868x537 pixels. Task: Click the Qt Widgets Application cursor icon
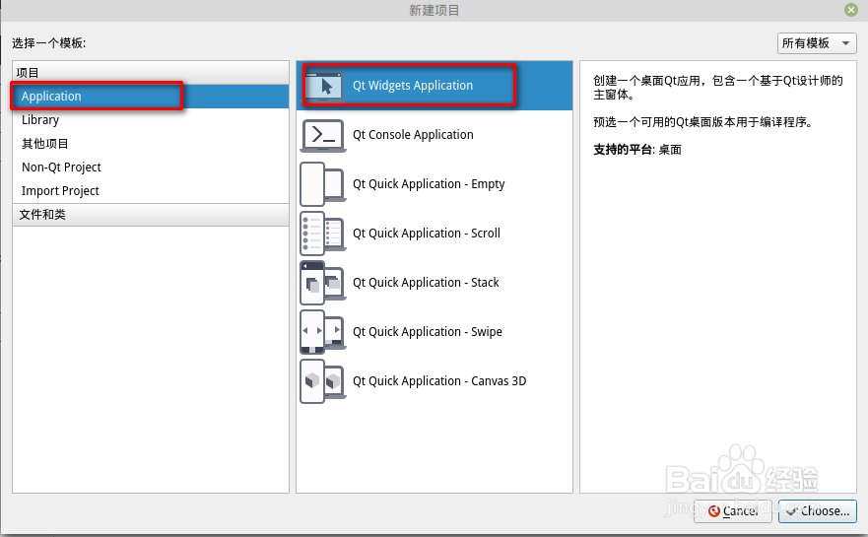pyautogui.click(x=324, y=86)
